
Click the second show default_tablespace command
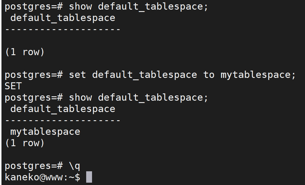139,97
